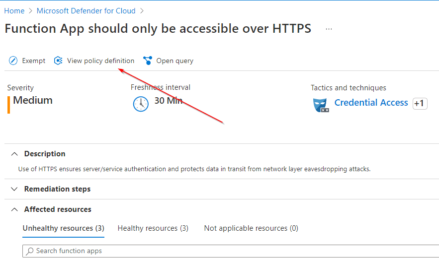Click the View policy definition label
The image size is (439, 261).
coord(100,61)
